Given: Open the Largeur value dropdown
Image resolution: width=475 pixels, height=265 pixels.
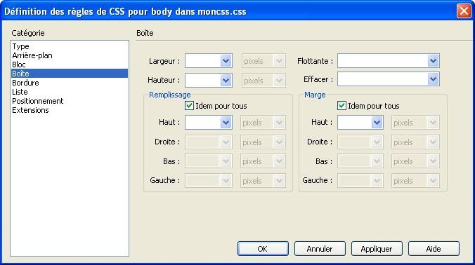Looking at the screenshot, I should [x=226, y=61].
